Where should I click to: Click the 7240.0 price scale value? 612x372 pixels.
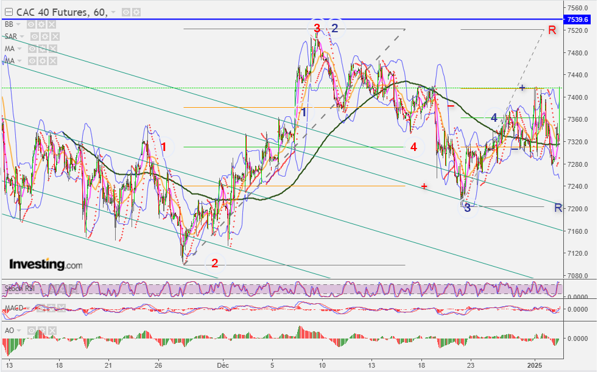[578, 186]
